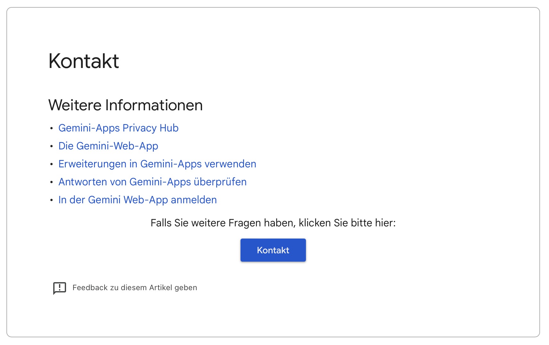Click the feedback speech bubble icon
The image size is (549, 345).
coord(60,288)
